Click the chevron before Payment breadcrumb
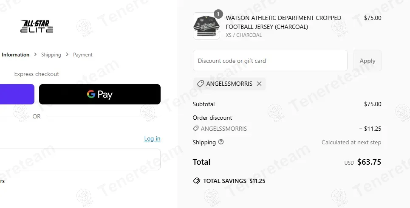410x208 pixels. coord(67,55)
